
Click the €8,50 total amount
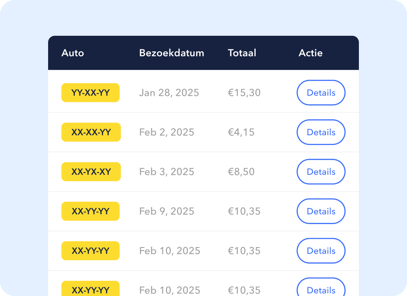(x=241, y=171)
